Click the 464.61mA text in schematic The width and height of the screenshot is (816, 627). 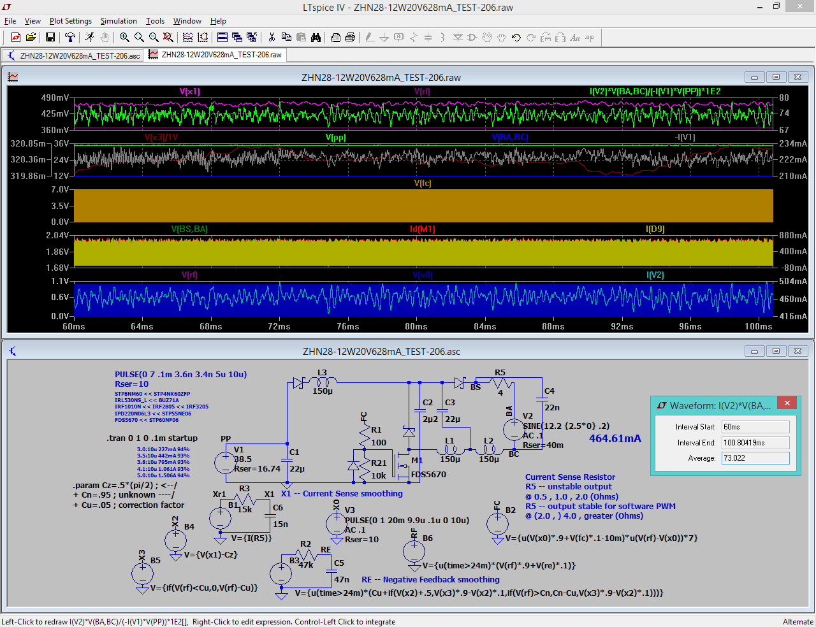pyautogui.click(x=615, y=438)
